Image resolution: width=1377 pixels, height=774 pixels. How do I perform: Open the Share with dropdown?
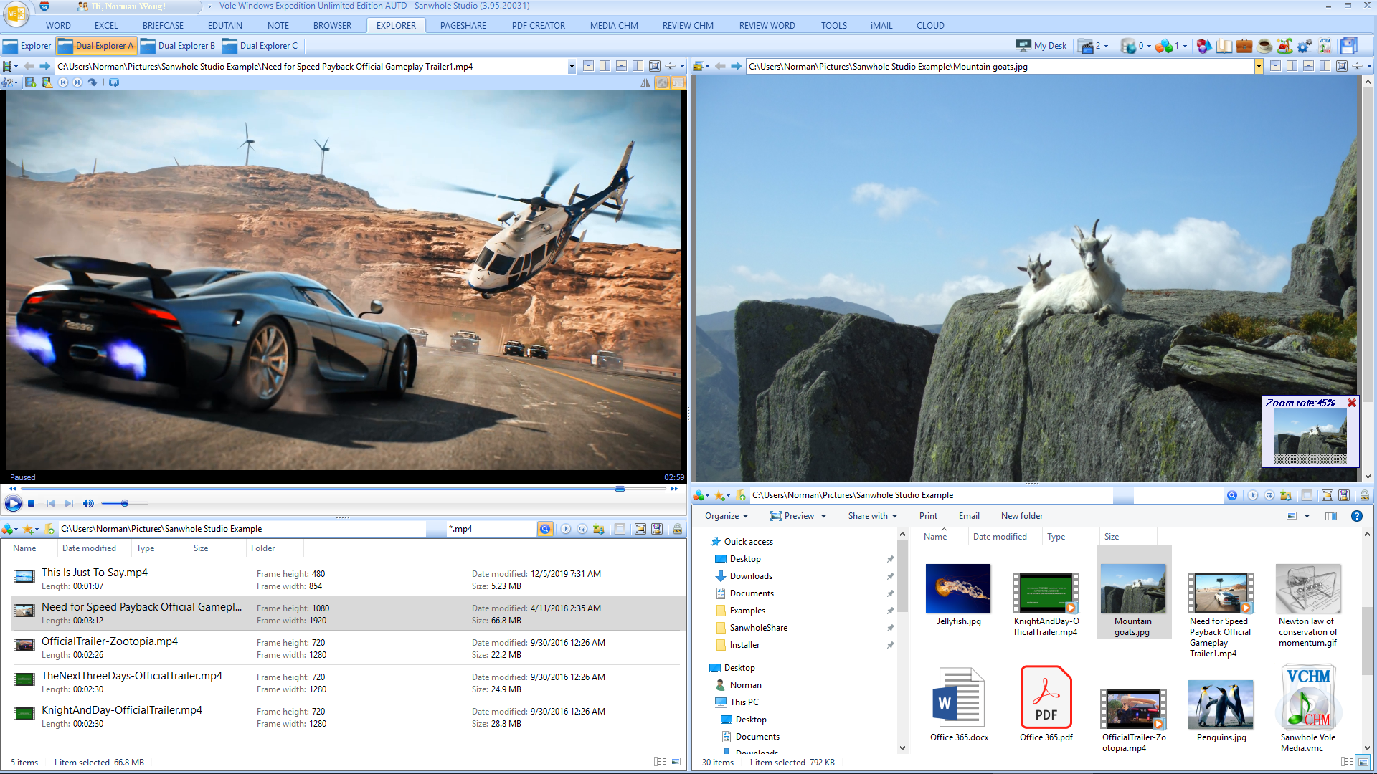pyautogui.click(x=873, y=516)
